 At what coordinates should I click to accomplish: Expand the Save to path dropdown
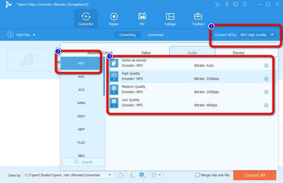tap(110, 175)
